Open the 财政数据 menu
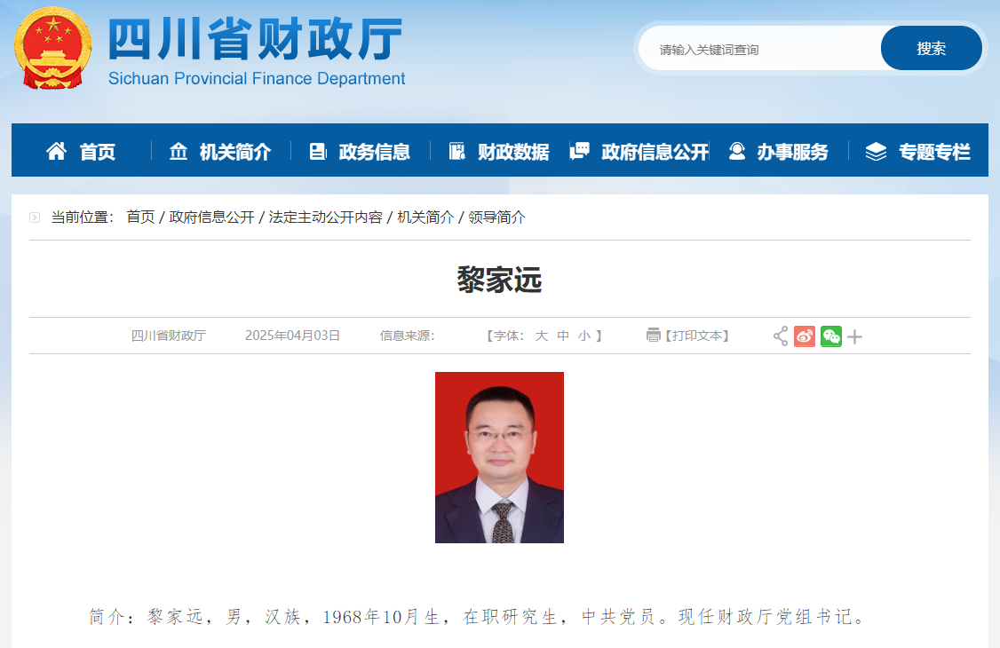The image size is (1000, 648). 499,152
